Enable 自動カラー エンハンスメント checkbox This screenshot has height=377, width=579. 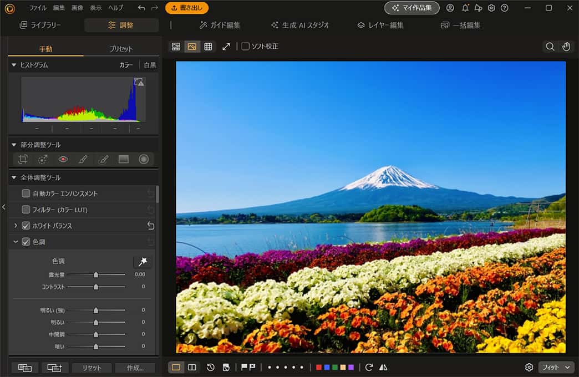[26, 193]
